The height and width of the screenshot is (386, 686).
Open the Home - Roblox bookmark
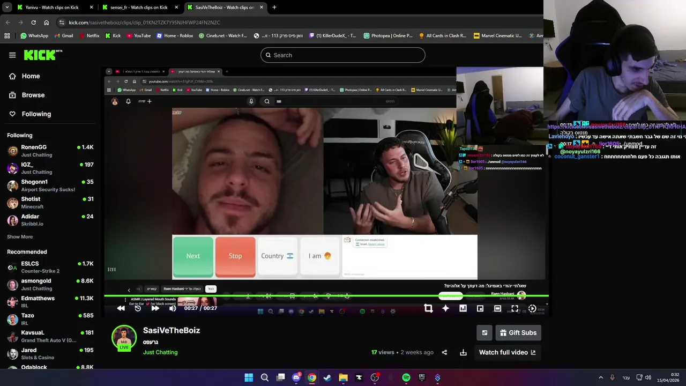tap(175, 36)
